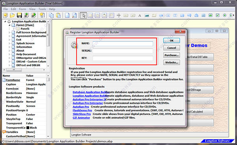
Task: Select the About form in tree
Action: tap(20, 51)
